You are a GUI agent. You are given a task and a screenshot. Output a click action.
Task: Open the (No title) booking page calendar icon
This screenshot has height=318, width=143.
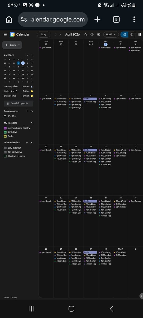click(5, 116)
